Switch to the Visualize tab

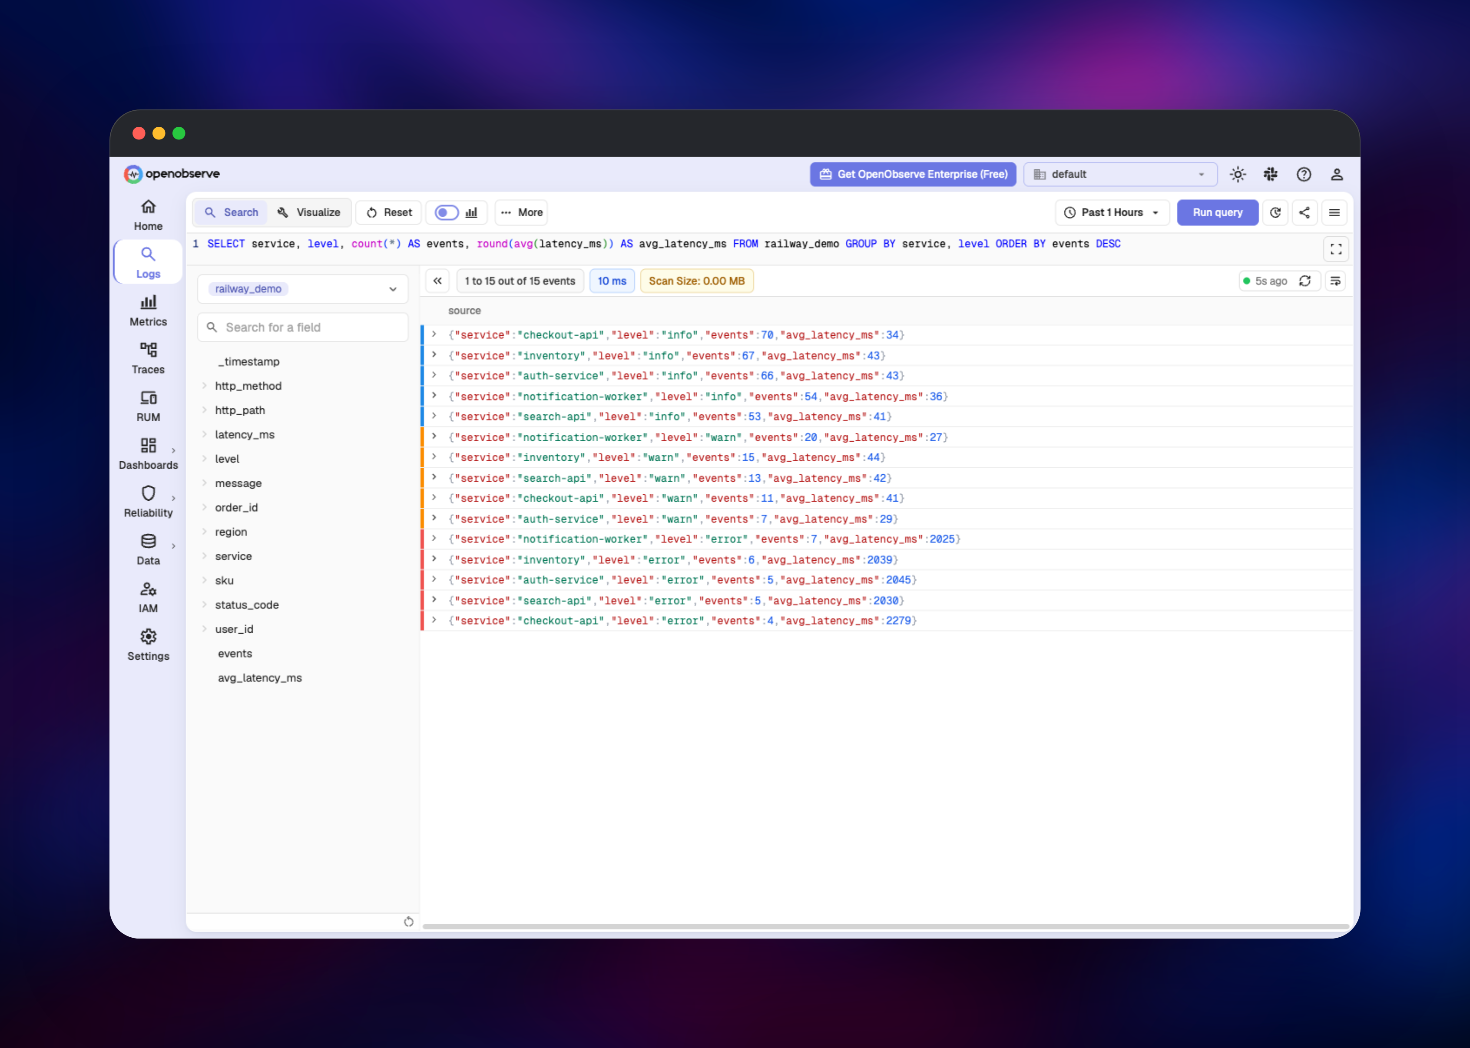(x=308, y=212)
